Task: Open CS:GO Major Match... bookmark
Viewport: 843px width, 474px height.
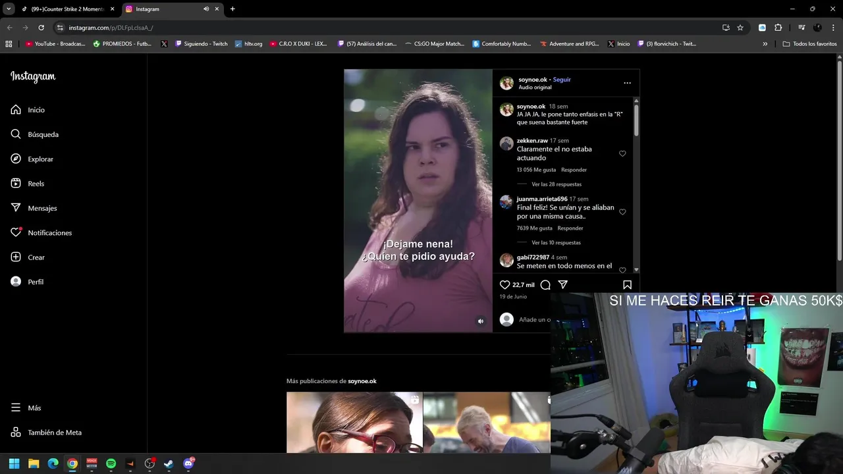Action: click(x=435, y=44)
